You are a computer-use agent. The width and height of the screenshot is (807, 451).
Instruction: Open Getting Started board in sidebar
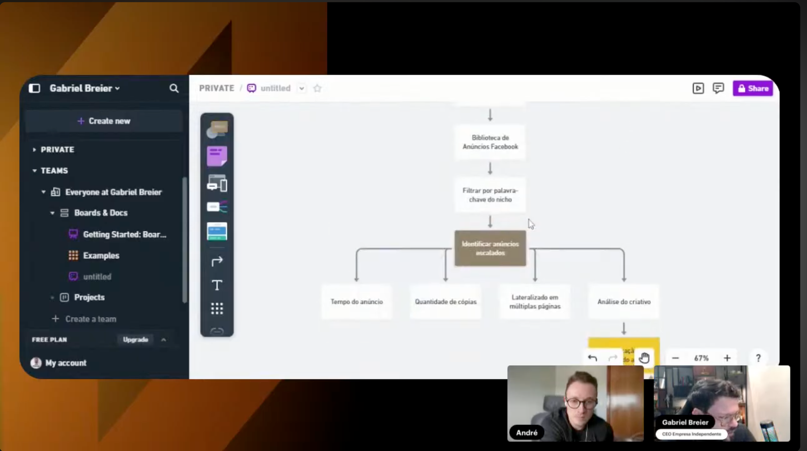point(124,234)
